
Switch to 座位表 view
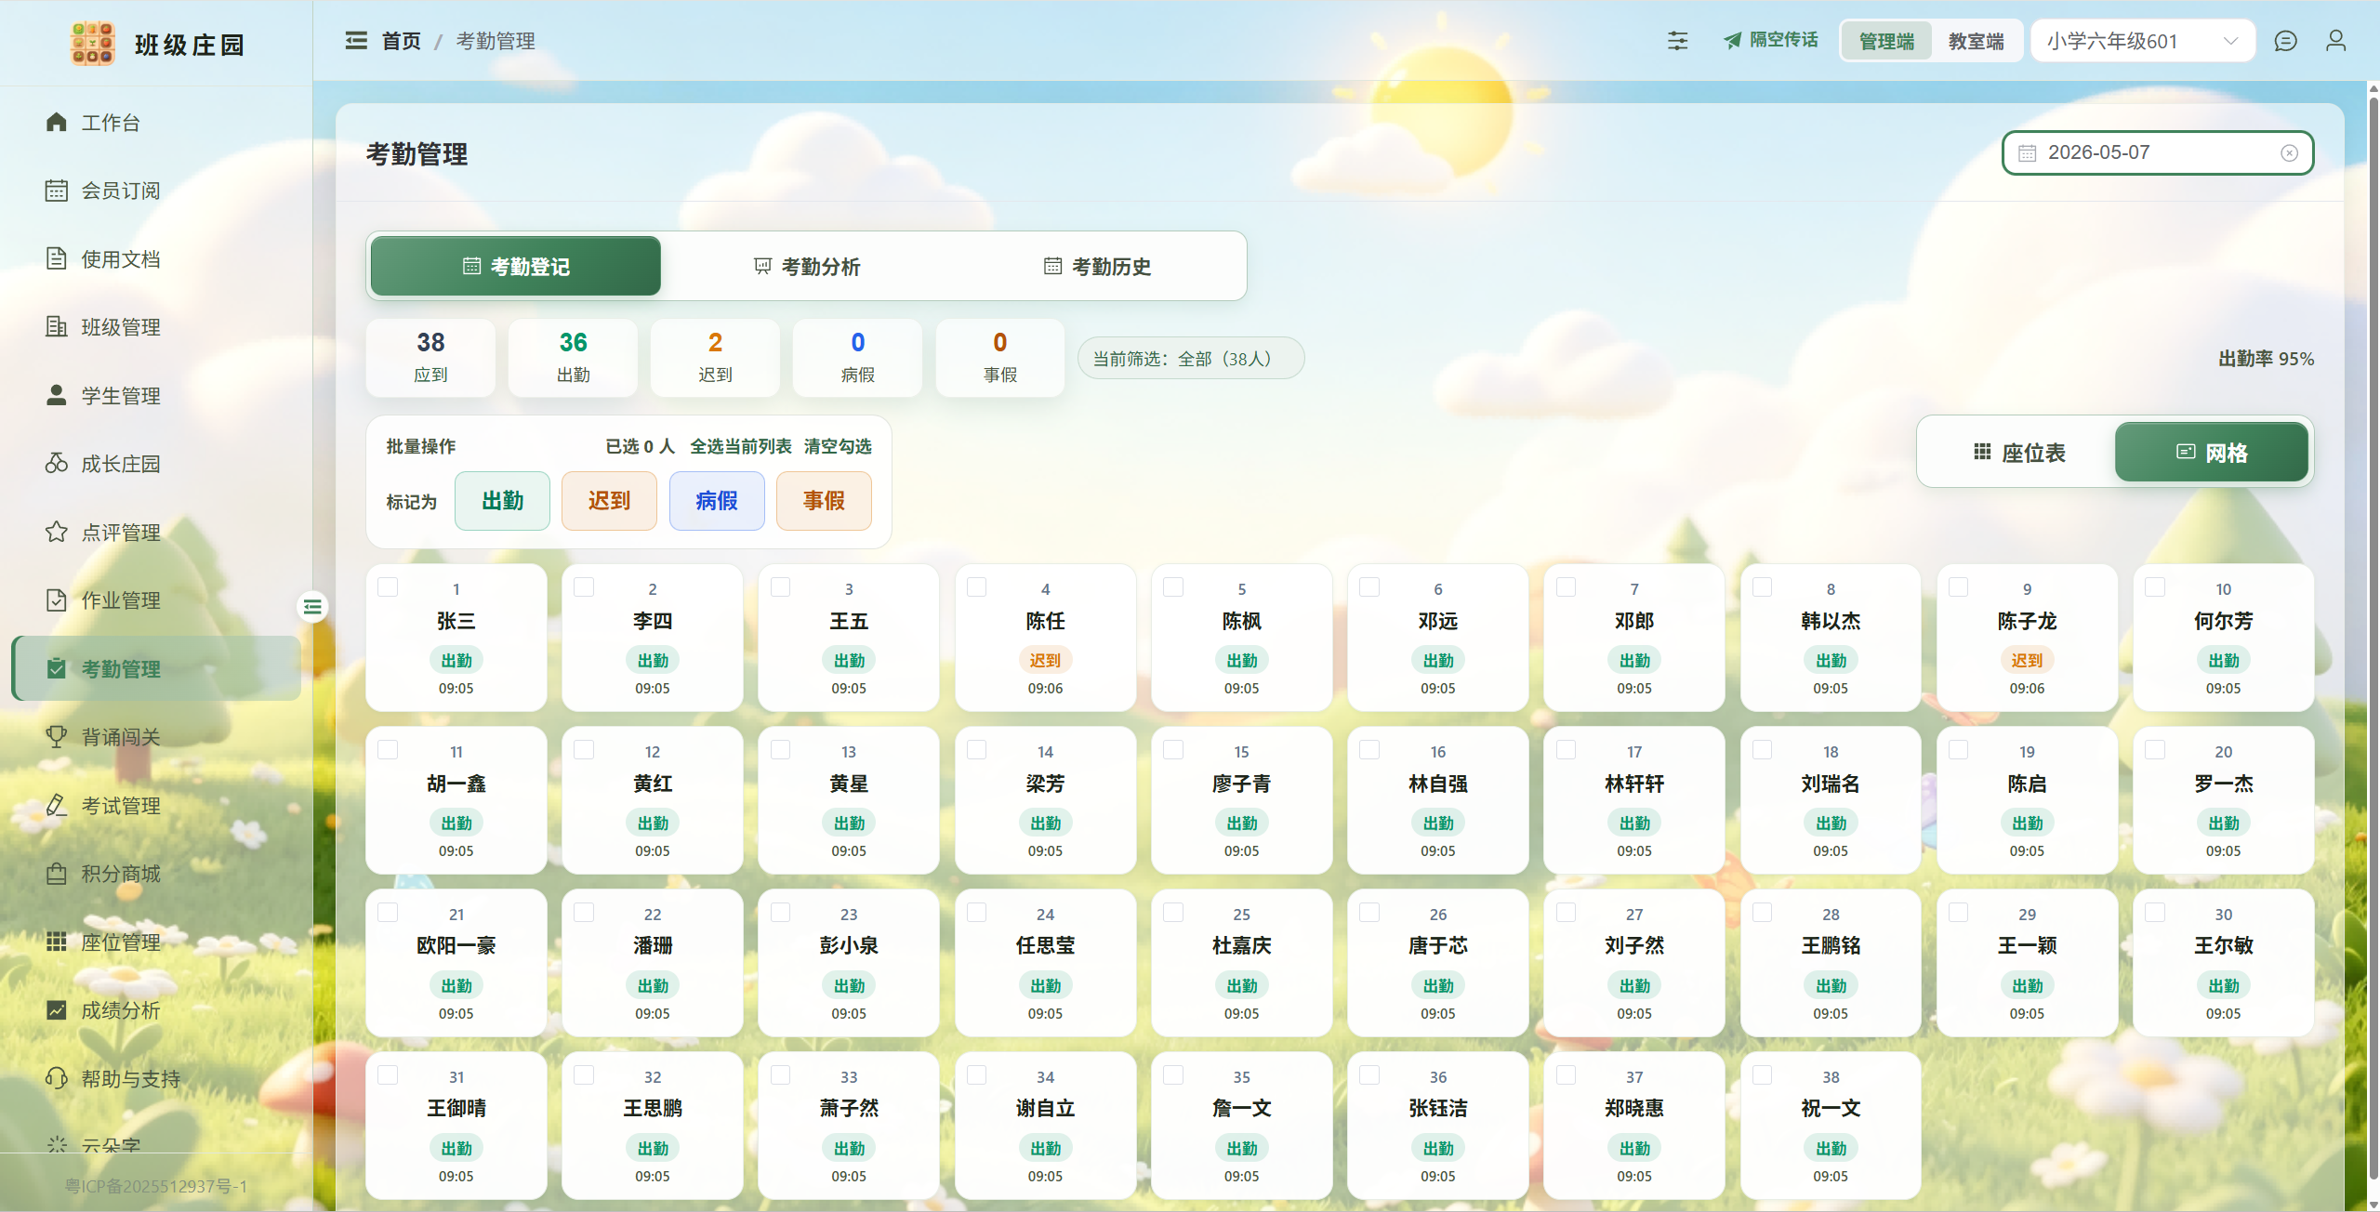[x=2018, y=453]
